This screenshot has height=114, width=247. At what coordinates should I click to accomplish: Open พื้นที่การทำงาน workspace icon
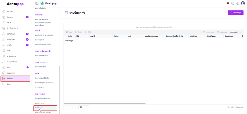[4, 28]
